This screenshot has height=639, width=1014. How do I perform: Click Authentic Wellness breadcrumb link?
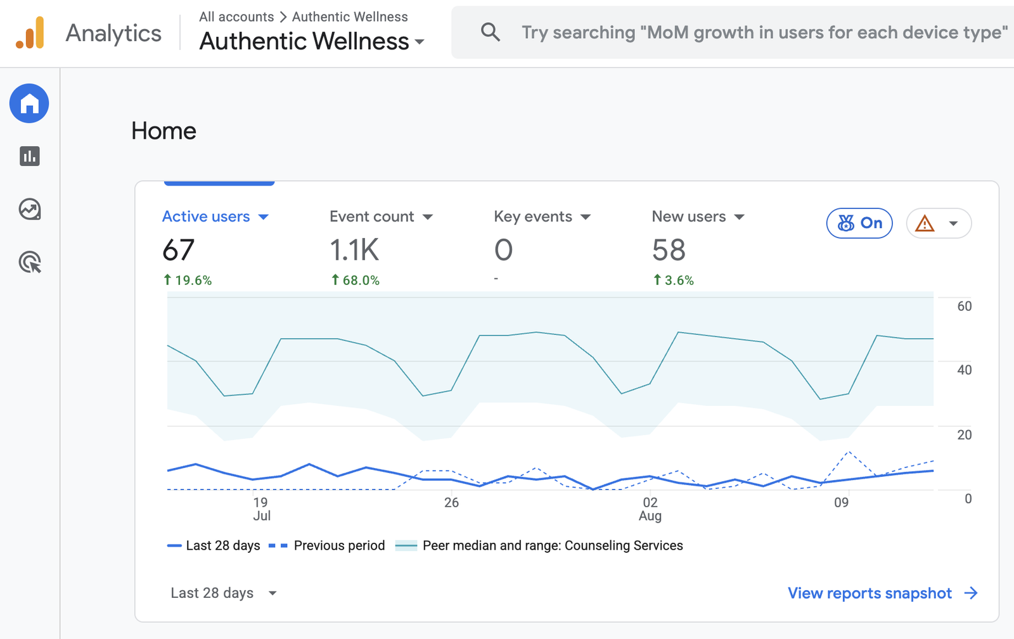(350, 17)
